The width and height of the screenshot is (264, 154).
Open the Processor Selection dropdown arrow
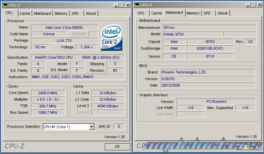pyautogui.click(x=91, y=127)
